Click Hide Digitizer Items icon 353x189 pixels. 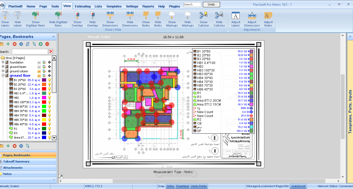pos(58,15)
